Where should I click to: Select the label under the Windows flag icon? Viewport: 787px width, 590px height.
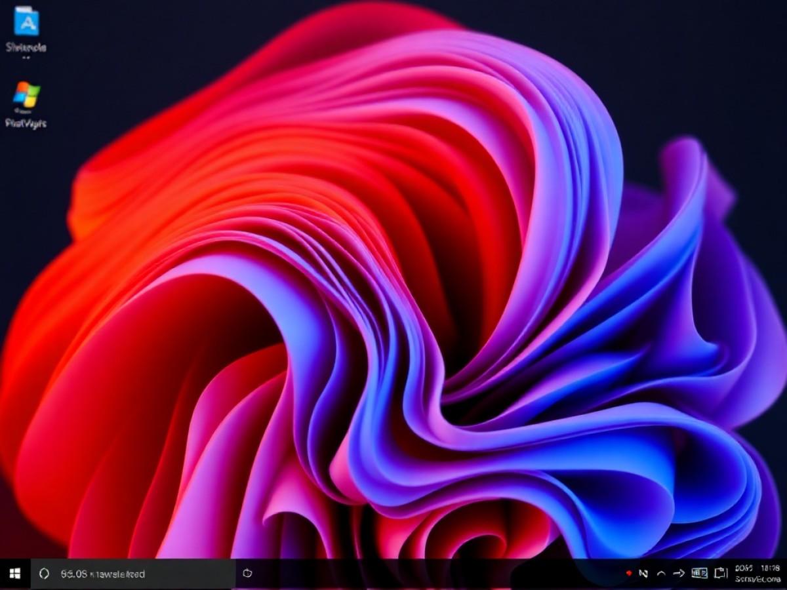pyautogui.click(x=26, y=123)
